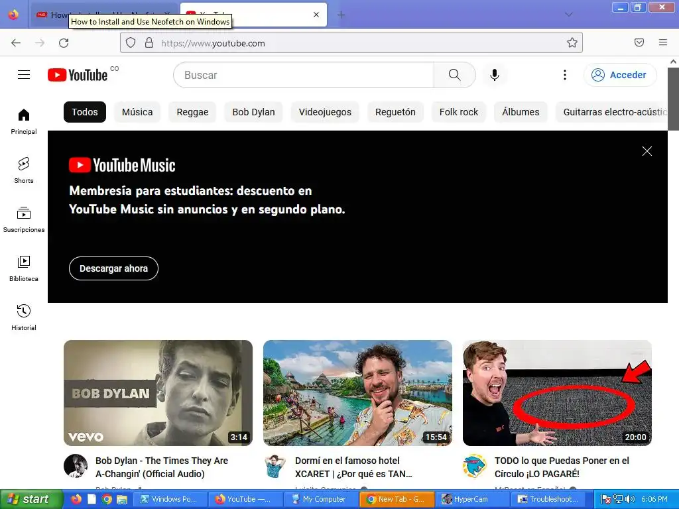
Task: Go back with the browser back arrow
Action: (x=16, y=43)
